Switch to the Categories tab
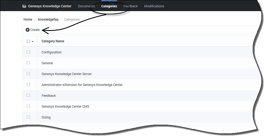This screenshot has width=266, height=138. [109, 6]
